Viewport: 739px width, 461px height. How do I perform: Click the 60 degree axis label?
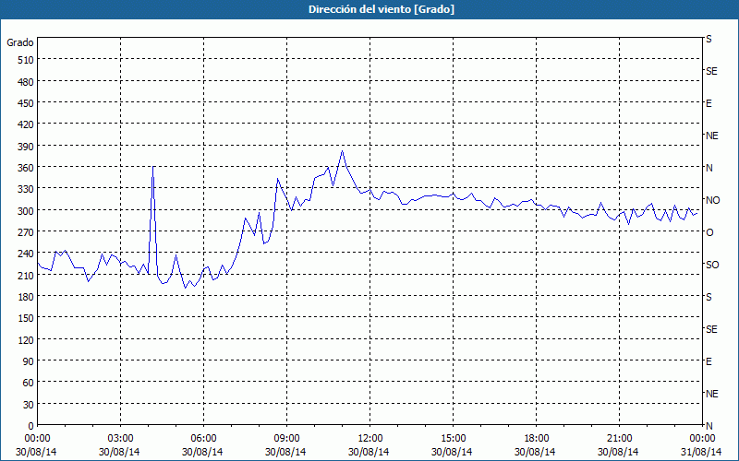(x=29, y=384)
